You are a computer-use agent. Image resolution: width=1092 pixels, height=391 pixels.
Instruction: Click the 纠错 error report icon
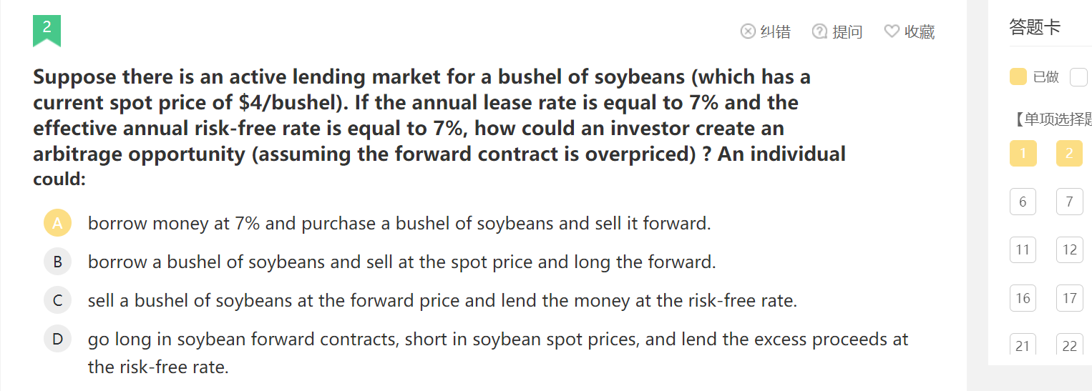(x=748, y=31)
